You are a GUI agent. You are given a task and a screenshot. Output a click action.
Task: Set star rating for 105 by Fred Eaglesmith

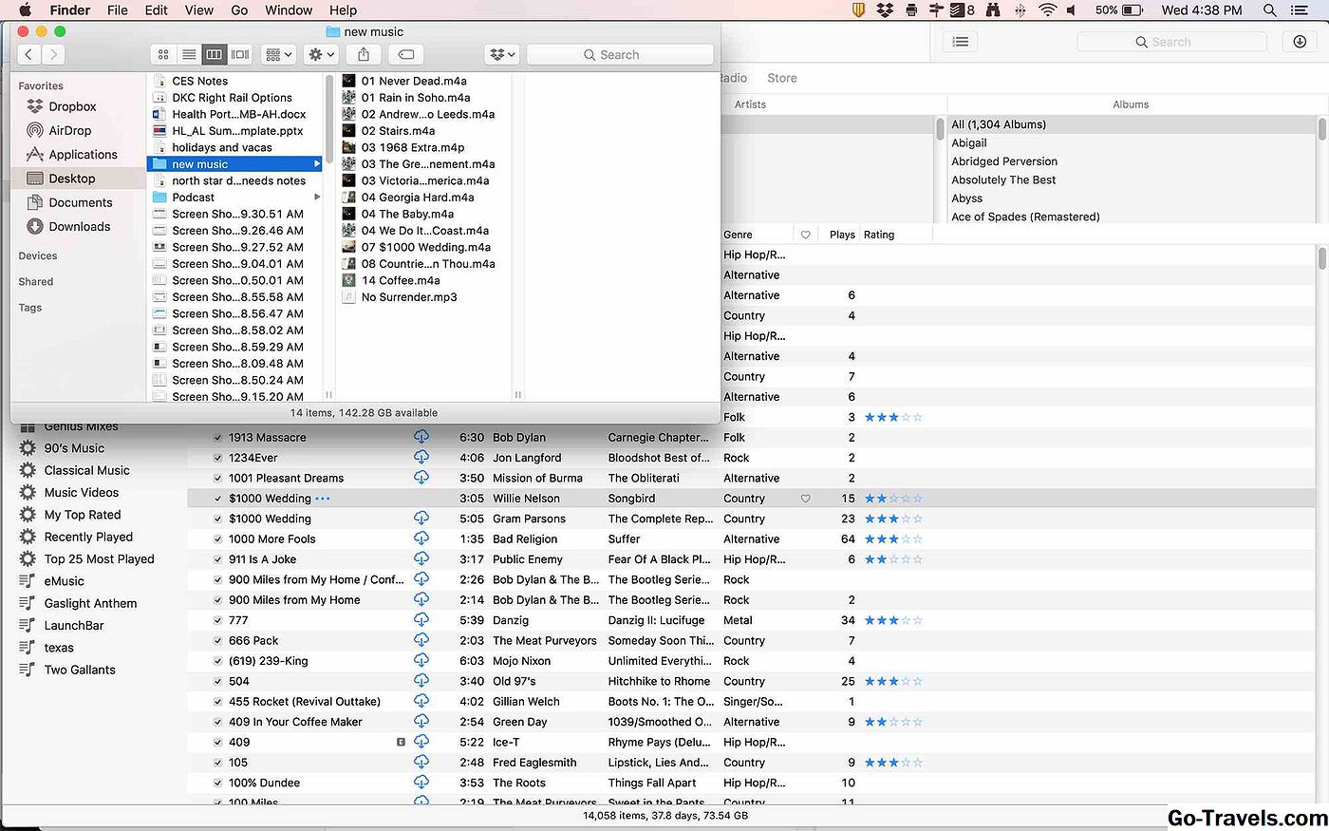[x=893, y=763]
